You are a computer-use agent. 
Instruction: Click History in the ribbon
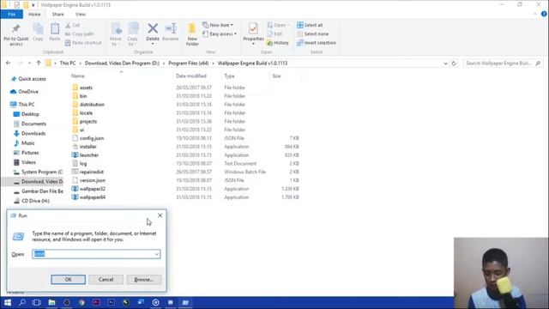pos(278,43)
